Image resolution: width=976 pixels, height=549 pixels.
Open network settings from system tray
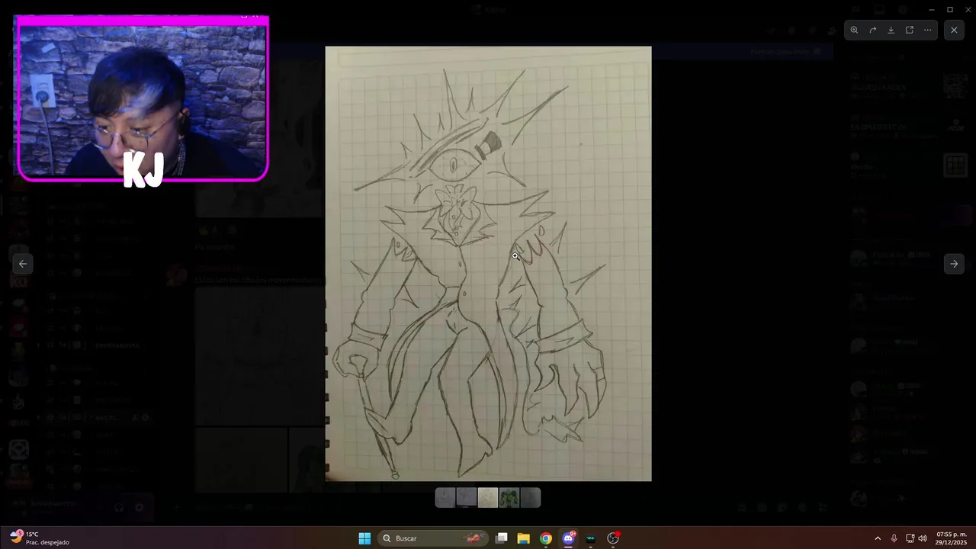click(910, 538)
